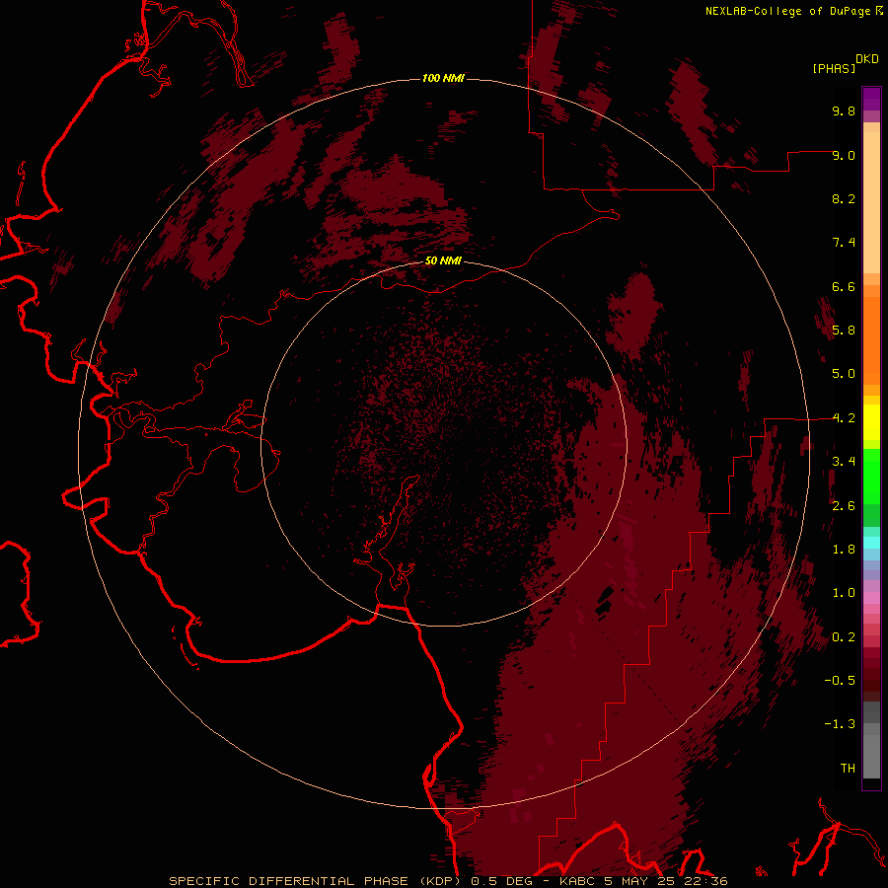Click the NEXLAB-College of DuPage header text
Screen dimensions: 888x888
tap(787, 11)
